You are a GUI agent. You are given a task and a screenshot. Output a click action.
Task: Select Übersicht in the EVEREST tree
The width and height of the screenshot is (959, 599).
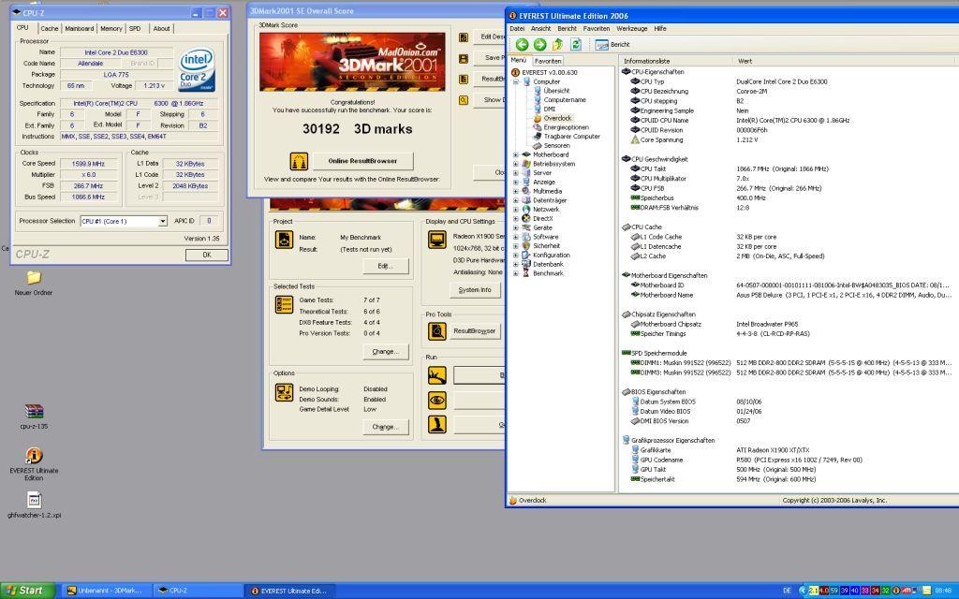(x=556, y=91)
